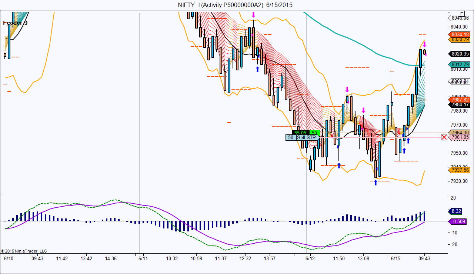Screen dimensions: 474x274
Task: Click the orange 7937.56 lower band marker
Action: [x=459, y=170]
